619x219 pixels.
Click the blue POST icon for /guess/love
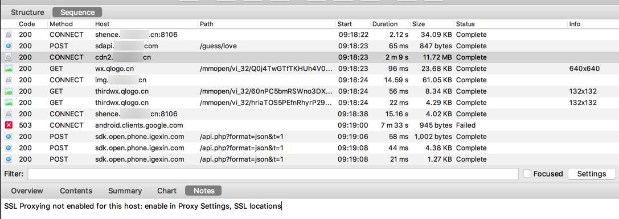pos(9,45)
